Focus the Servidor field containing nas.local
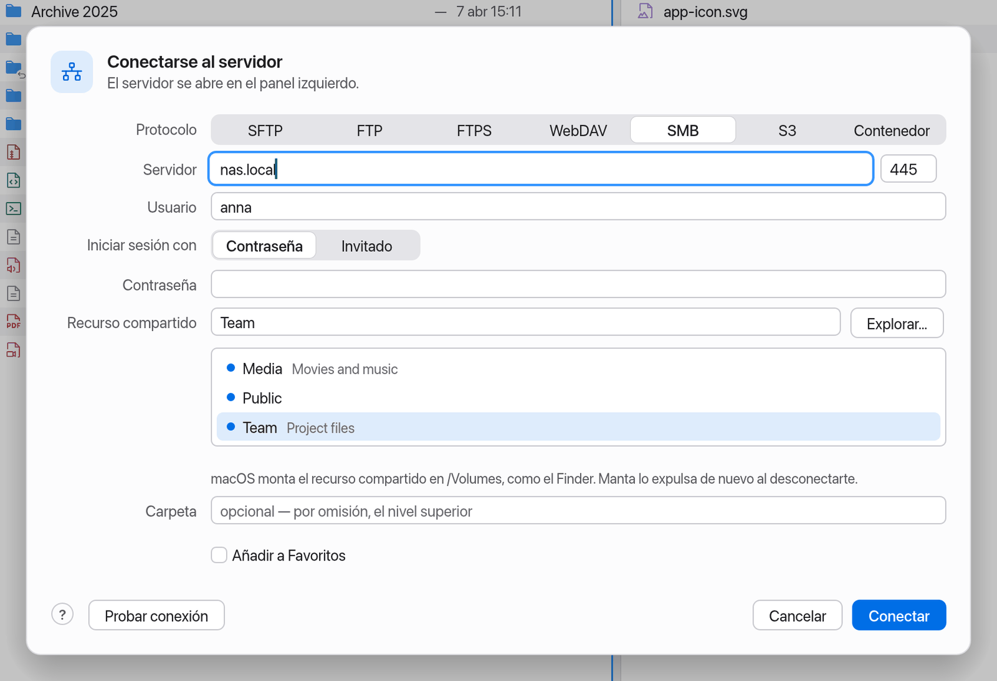The width and height of the screenshot is (997, 681). click(x=541, y=169)
